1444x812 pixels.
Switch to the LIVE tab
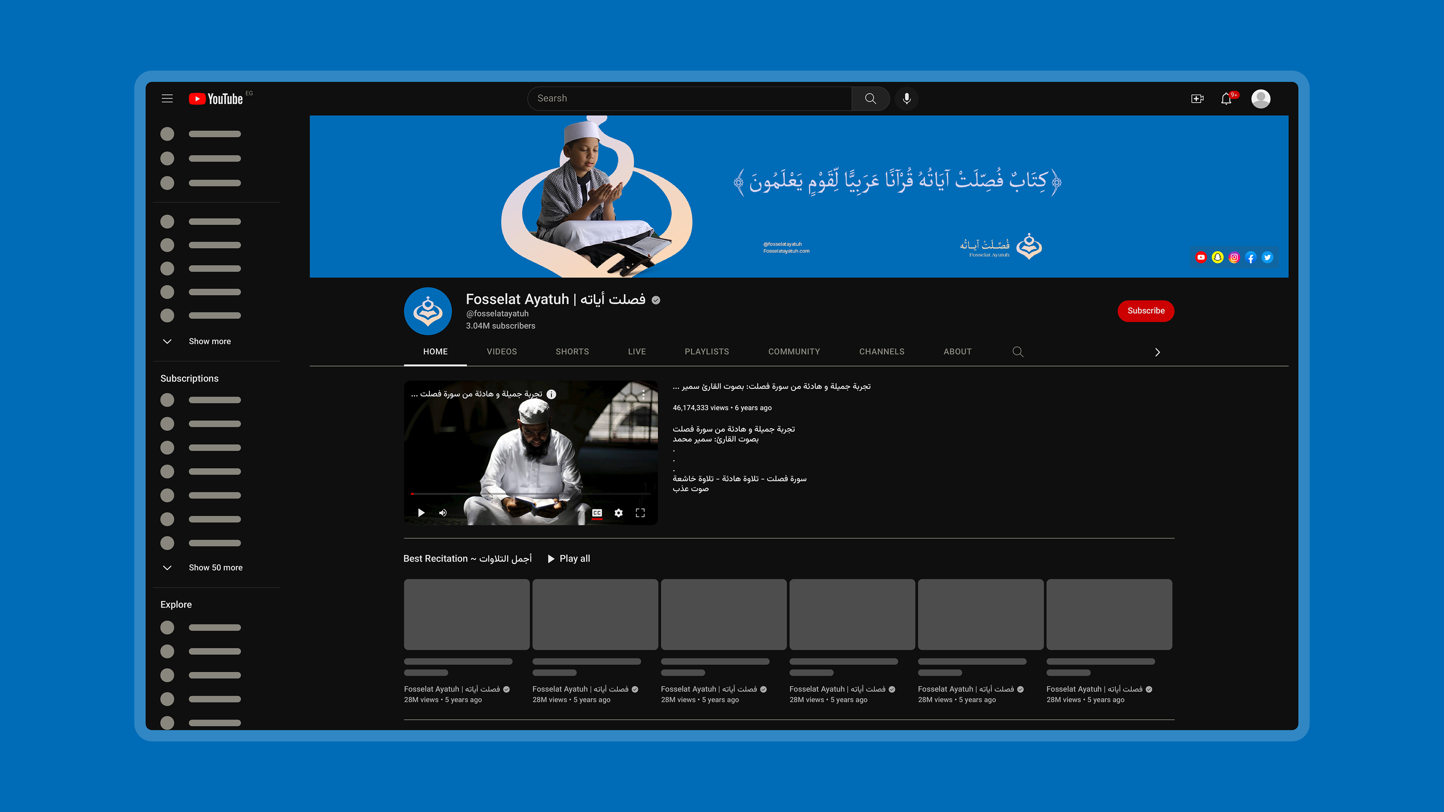(637, 352)
